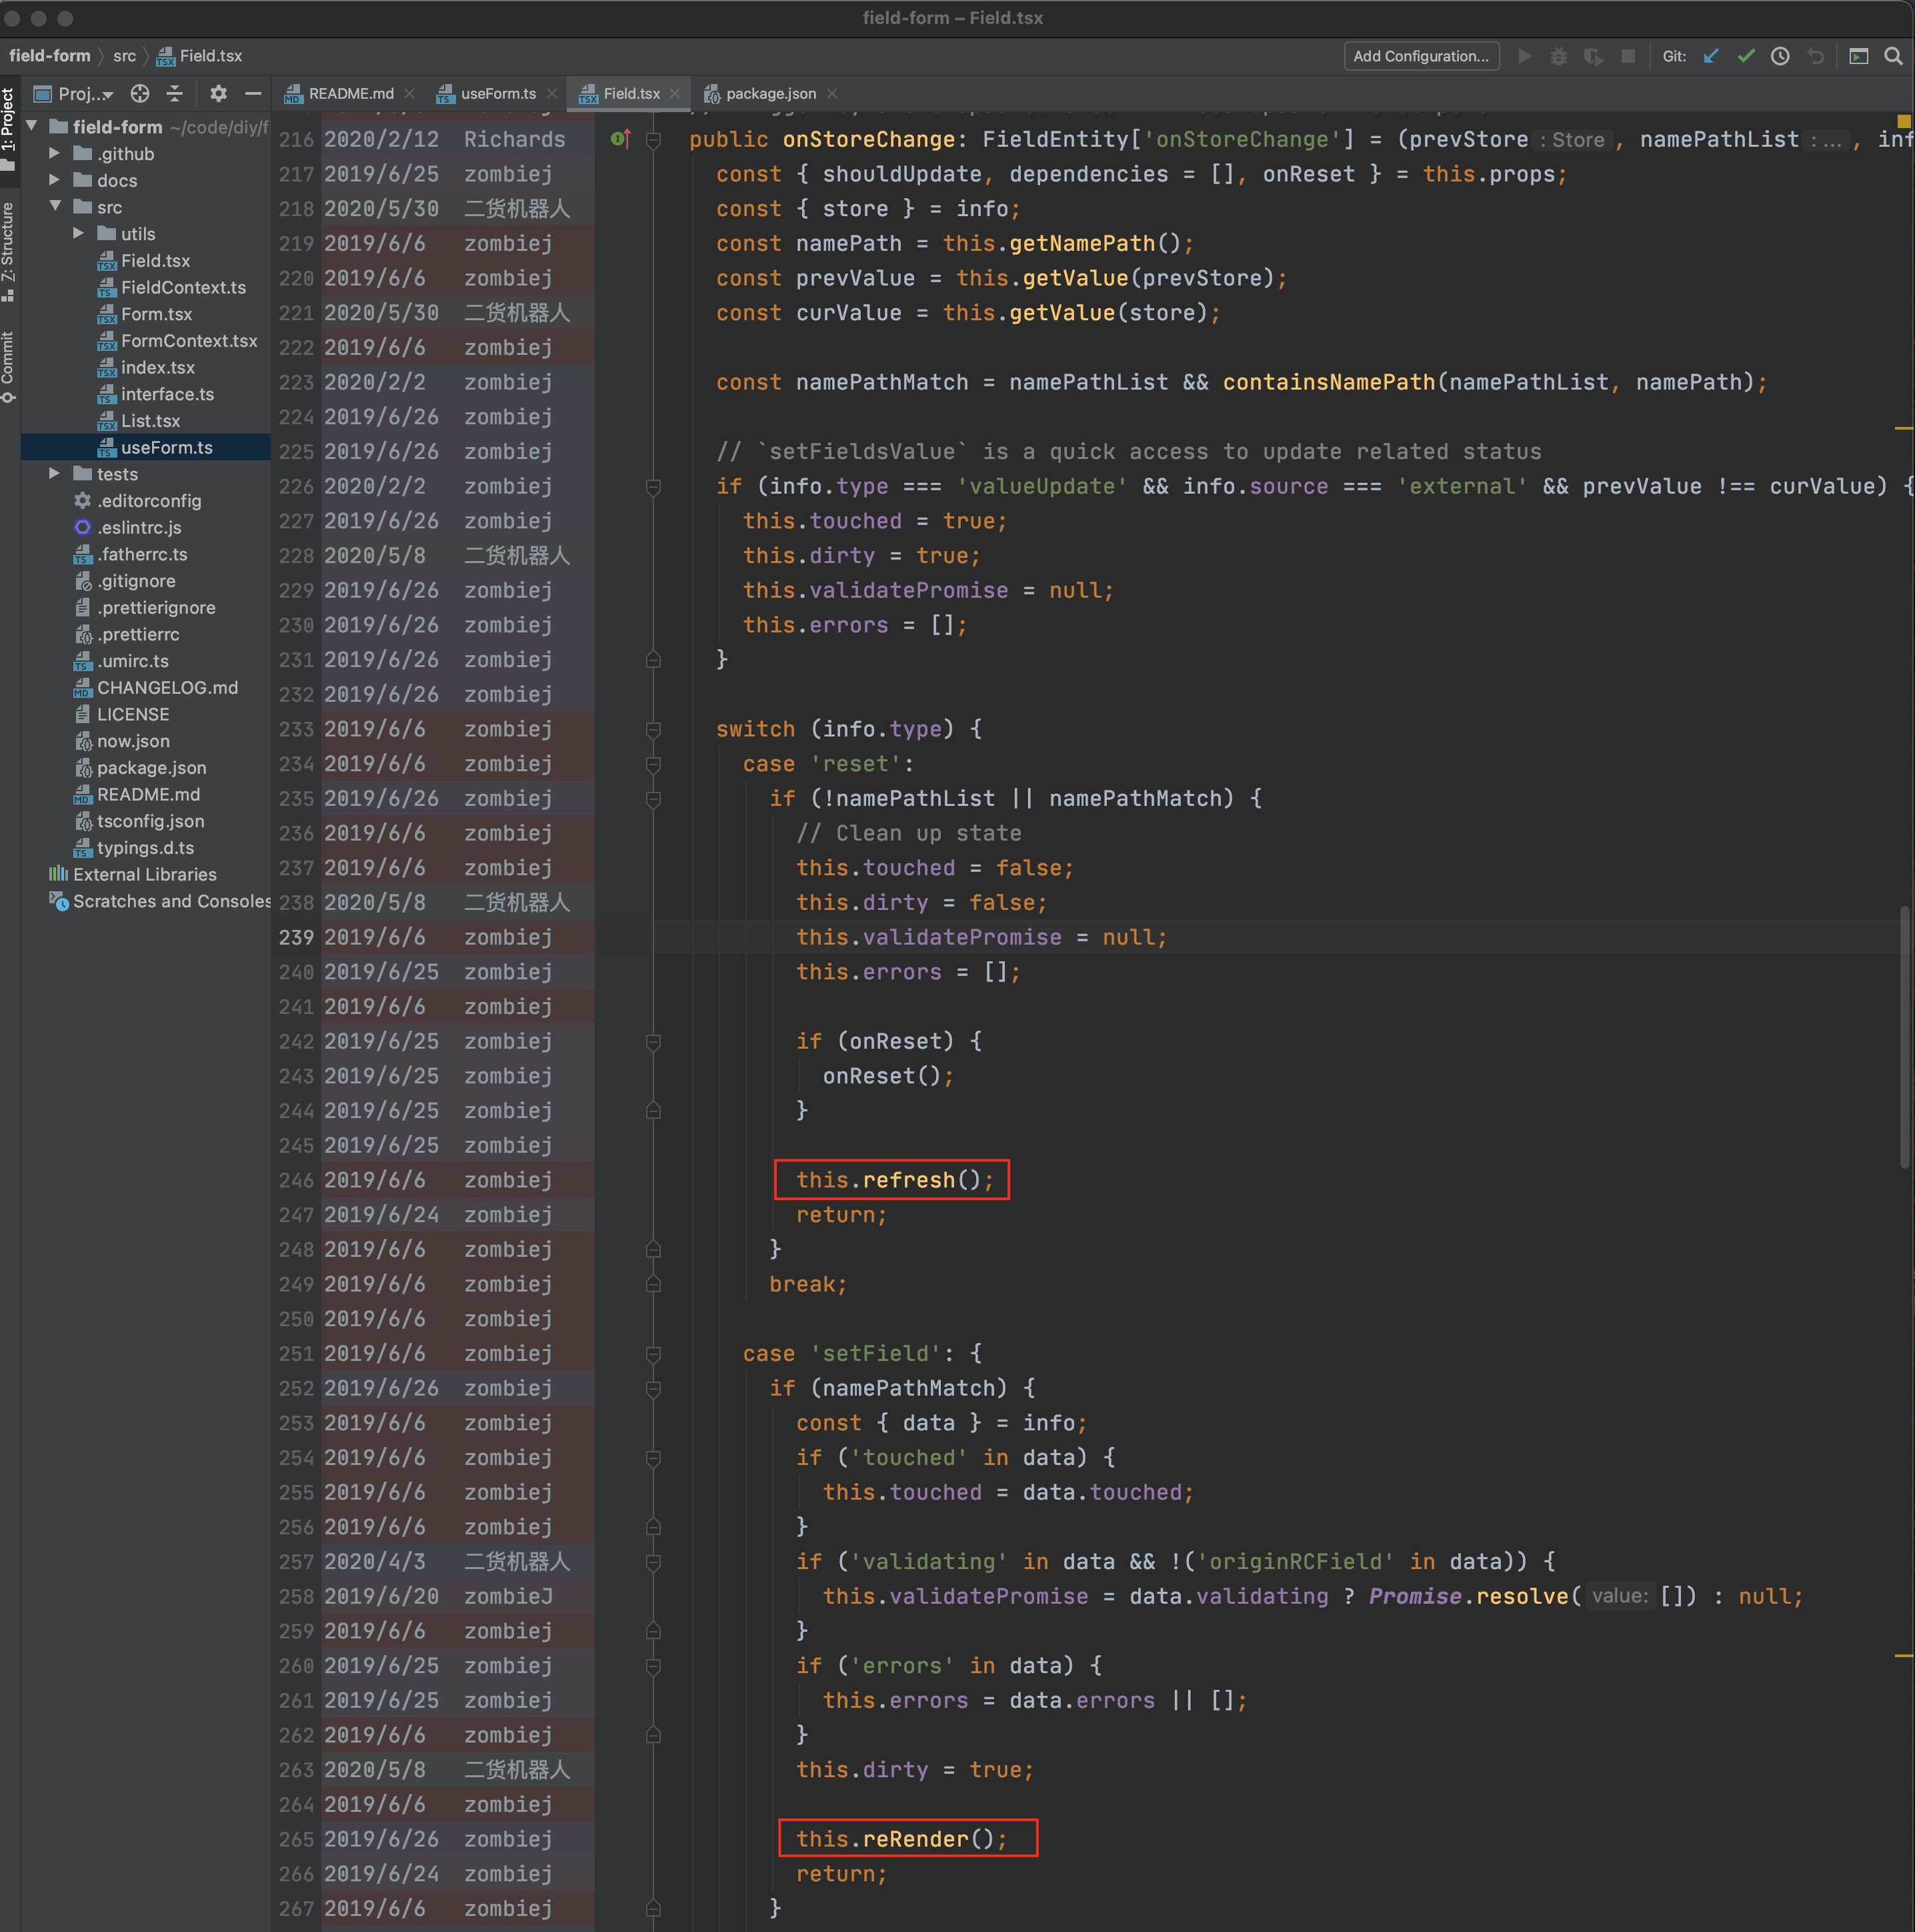The image size is (1915, 1932).
Task: Click the Git update project blue arrow icon
Action: click(1711, 56)
